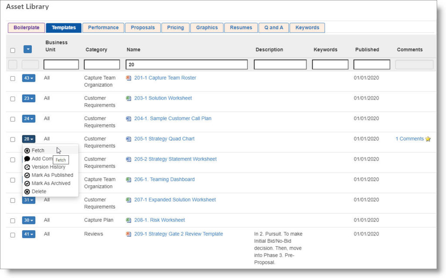
Task: Check the box for 209-1 Strategy Gate 2 Review
Action: click(x=13, y=235)
